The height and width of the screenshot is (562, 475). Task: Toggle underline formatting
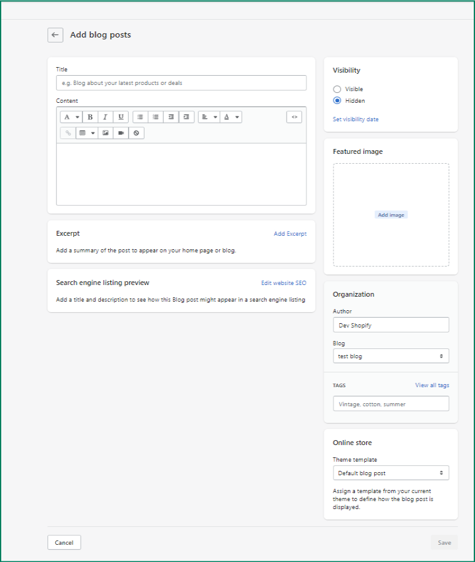click(121, 117)
